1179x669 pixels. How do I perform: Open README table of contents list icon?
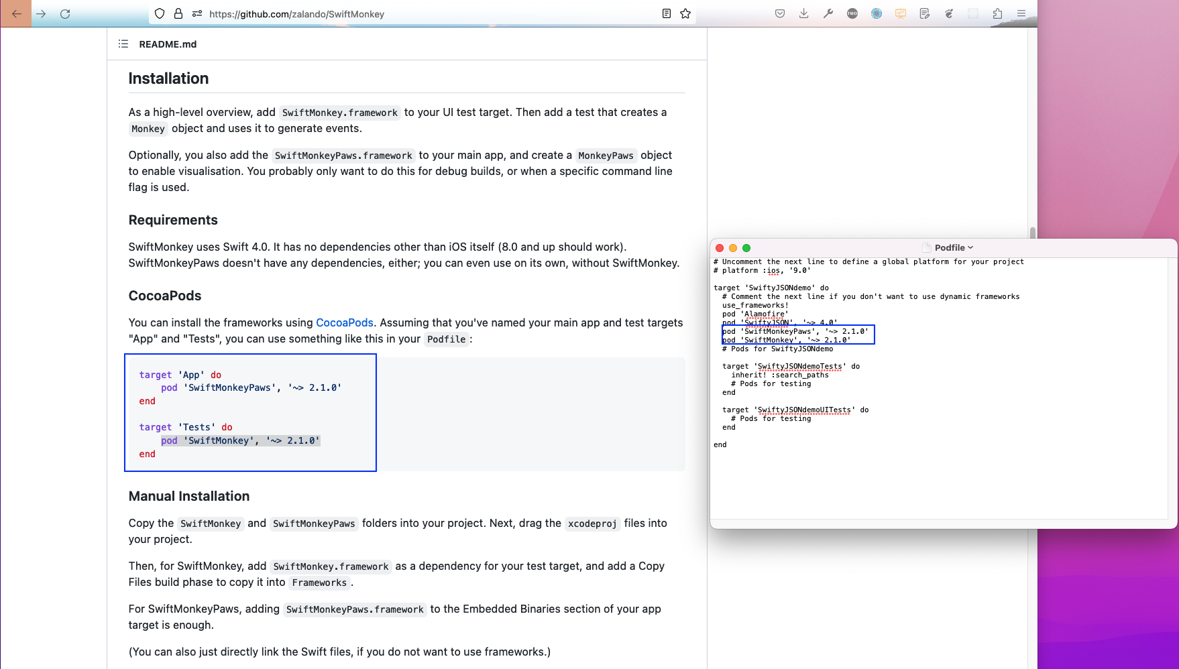point(123,44)
